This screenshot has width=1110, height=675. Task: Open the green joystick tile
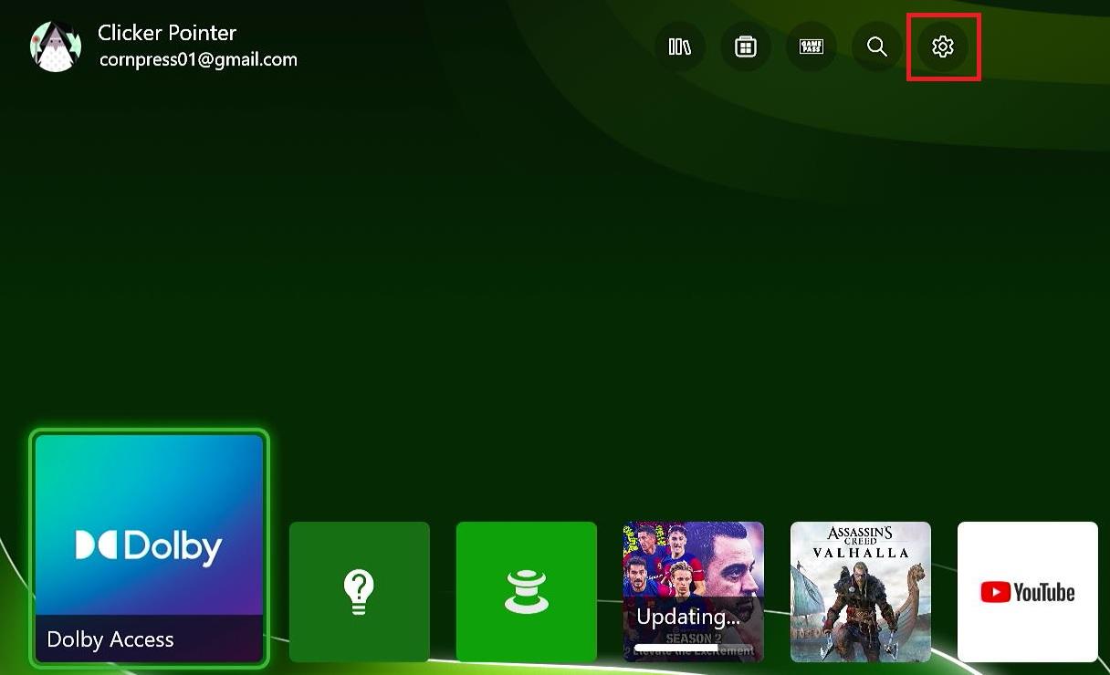click(527, 592)
